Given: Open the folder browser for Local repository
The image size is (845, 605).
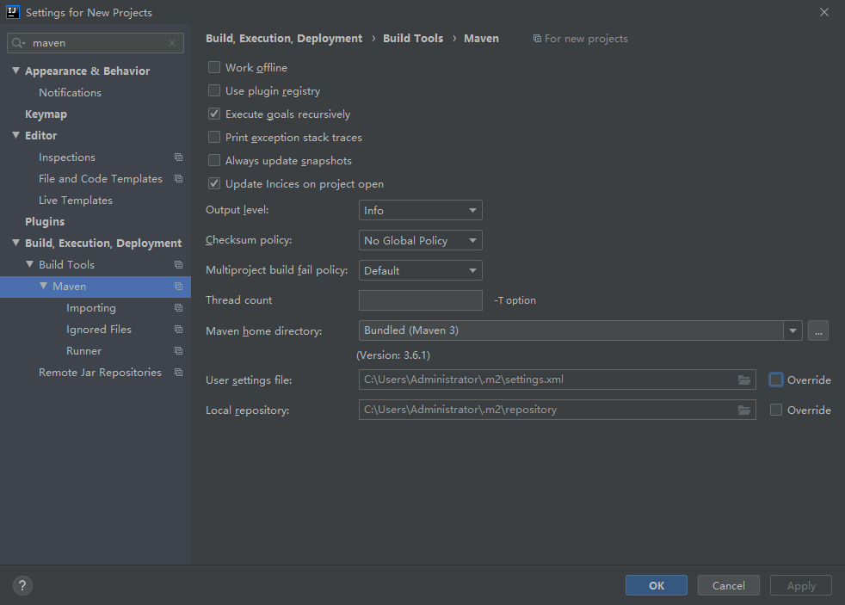Looking at the screenshot, I should [744, 410].
